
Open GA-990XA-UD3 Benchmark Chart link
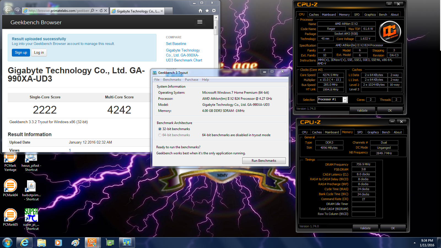click(184, 55)
